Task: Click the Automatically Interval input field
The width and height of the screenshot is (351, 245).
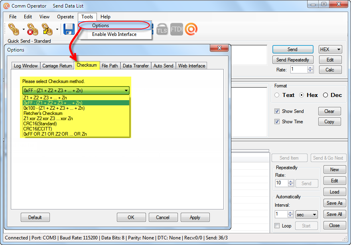Action: (x=281, y=215)
